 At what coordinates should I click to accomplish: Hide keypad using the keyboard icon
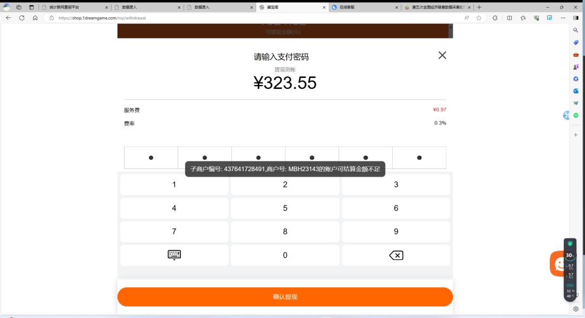(174, 255)
